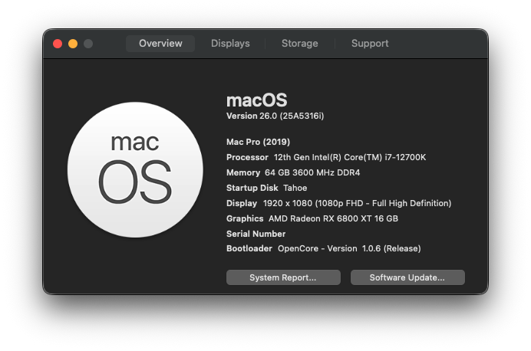
Task: Minimize the window with the yellow button
Action: tap(73, 44)
